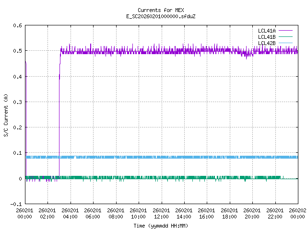Select the 0.6 y-axis tick label

(17, 25)
